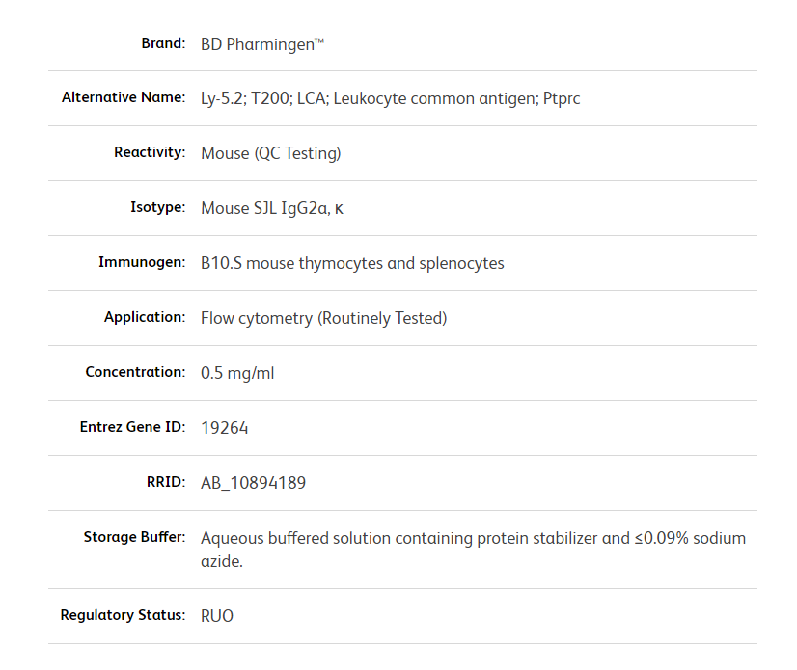Click the Mouse (QC Testing) value
The height and width of the screenshot is (670, 797).
[x=270, y=153]
